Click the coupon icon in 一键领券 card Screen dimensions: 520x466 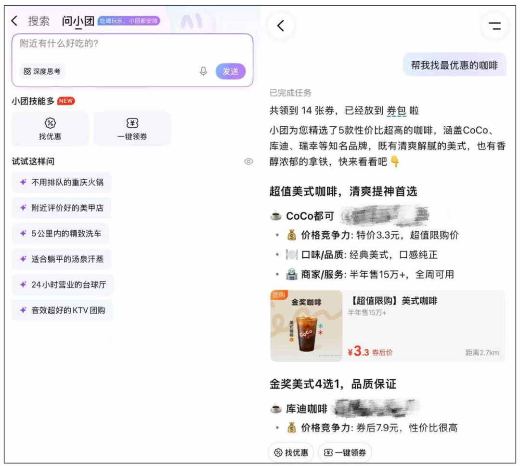pyautogui.click(x=132, y=123)
